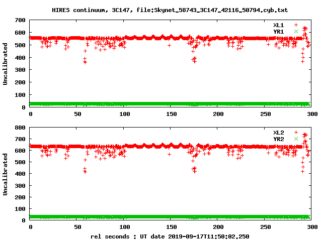The image size is (322, 241).
Task: Click x-axis tick 200 under the XL1 plot
Action: click(x=218, y=114)
